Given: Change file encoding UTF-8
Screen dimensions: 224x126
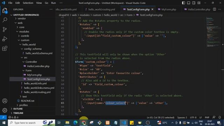Looking at the screenshot, I should click(193, 117).
